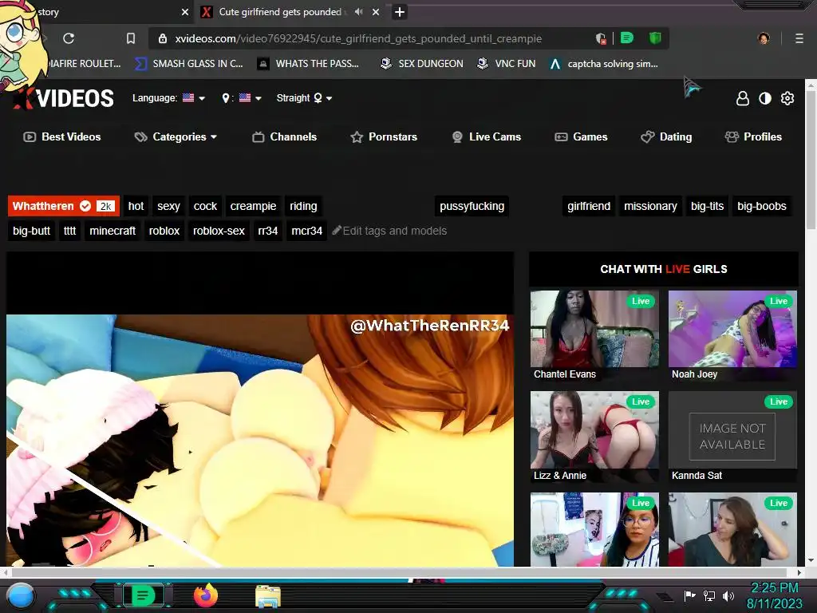Open a new tab with plus button
The image size is (817, 613).
tap(400, 11)
